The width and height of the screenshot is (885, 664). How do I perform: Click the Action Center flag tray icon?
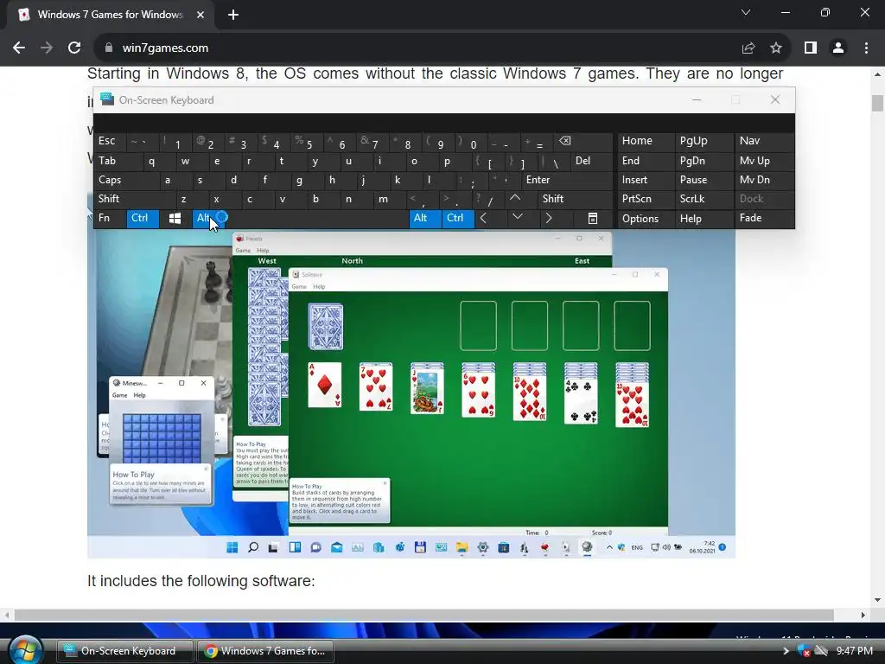[805, 651]
